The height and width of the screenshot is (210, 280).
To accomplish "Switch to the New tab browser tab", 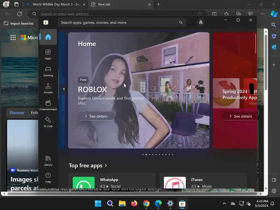I will click(120, 4).
